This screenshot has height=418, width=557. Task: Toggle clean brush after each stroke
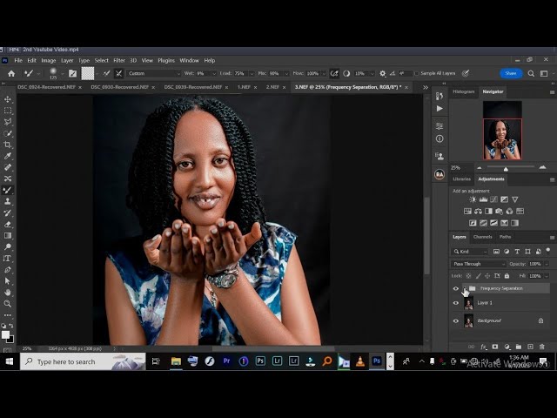click(x=118, y=73)
